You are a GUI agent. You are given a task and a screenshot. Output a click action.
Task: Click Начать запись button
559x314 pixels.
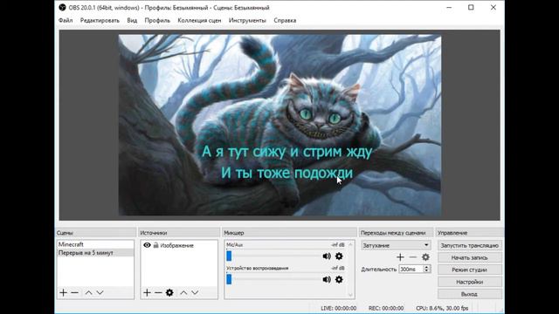coord(470,258)
